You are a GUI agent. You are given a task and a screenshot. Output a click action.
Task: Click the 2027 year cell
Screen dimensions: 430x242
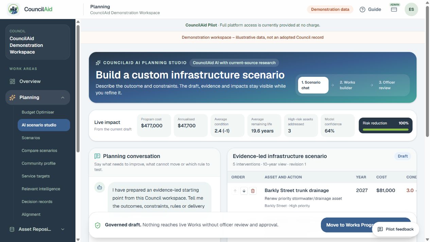(x=362, y=190)
